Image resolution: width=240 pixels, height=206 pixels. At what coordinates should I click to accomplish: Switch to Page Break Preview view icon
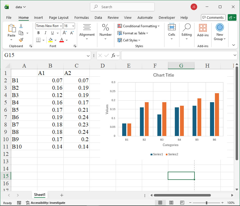[x=182, y=203]
